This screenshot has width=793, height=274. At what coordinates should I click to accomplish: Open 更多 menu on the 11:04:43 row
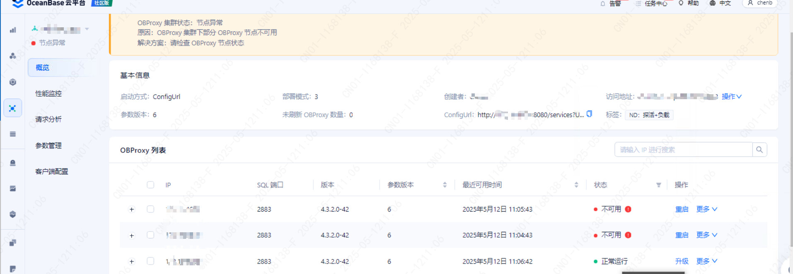706,235
